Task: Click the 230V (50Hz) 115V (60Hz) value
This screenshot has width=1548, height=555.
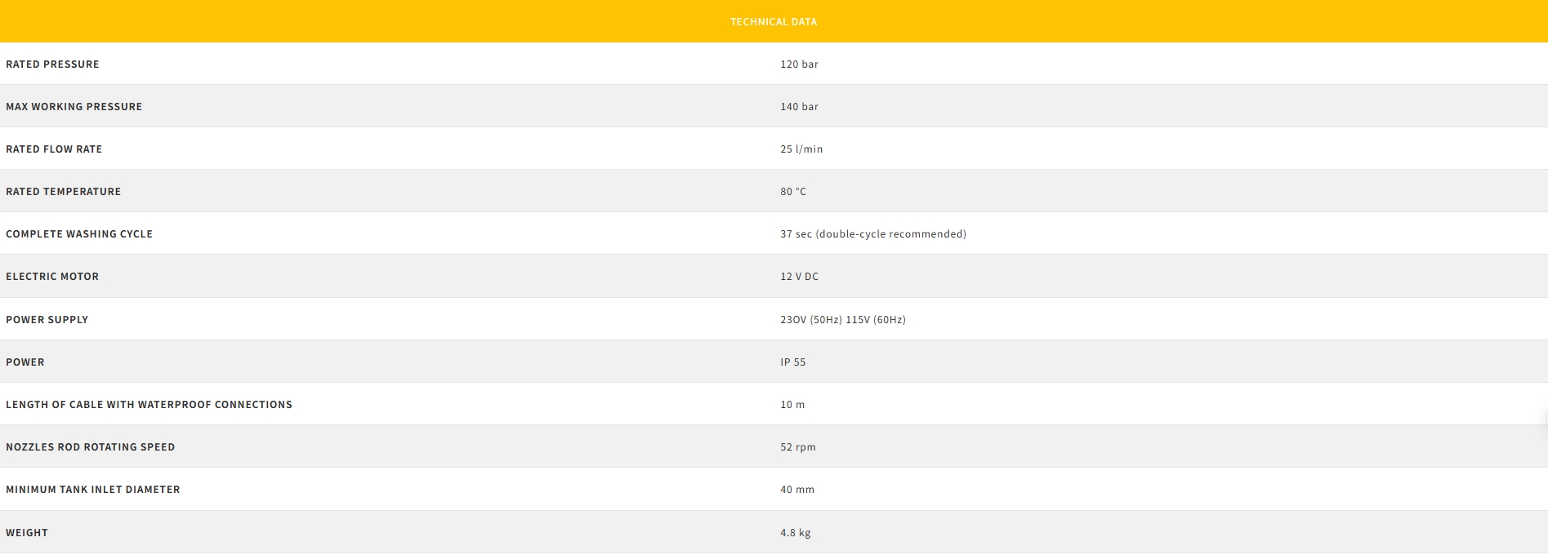Action: [x=842, y=320]
